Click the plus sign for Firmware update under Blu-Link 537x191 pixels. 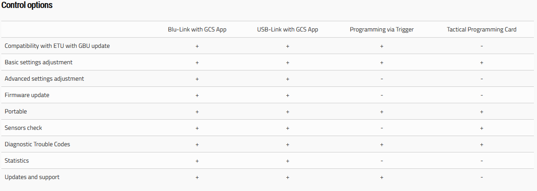pyautogui.click(x=197, y=95)
